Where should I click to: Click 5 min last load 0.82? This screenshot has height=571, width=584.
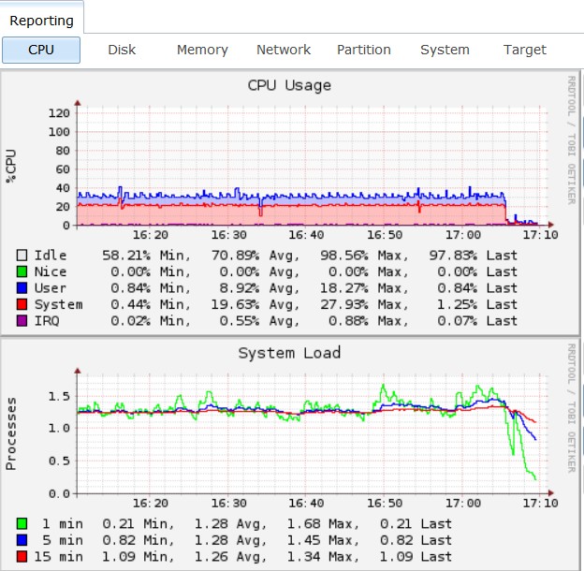[396, 540]
